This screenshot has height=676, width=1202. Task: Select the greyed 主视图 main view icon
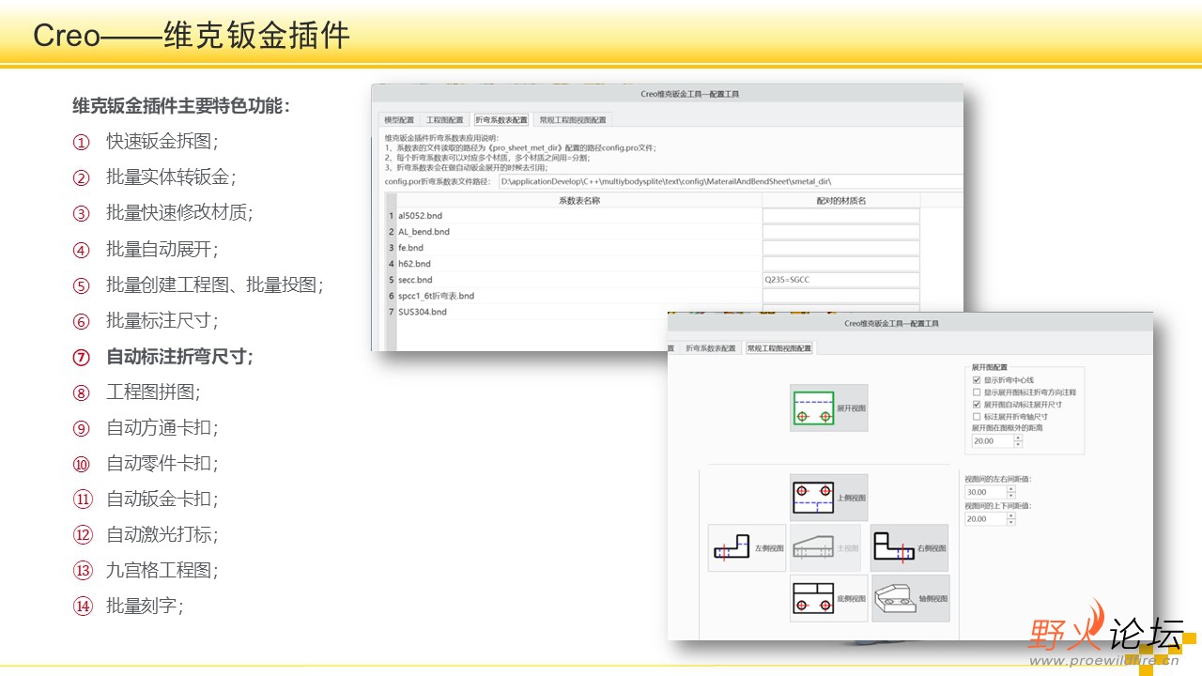tap(824, 547)
